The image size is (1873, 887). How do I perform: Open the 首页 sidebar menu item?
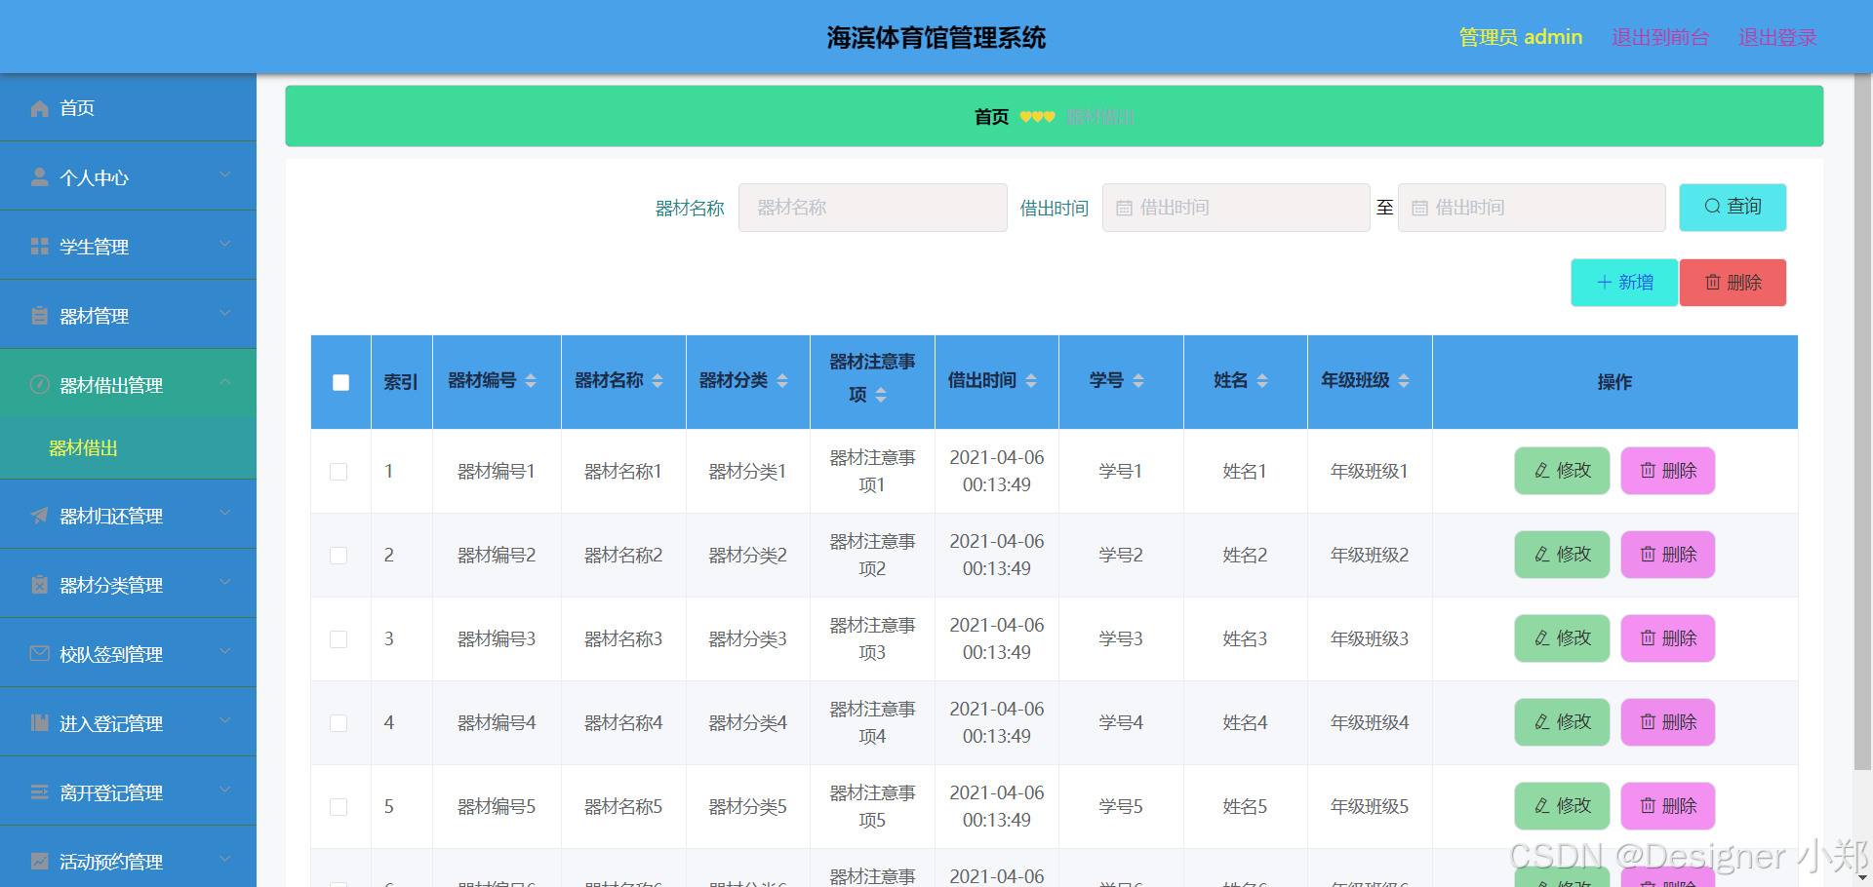point(128,108)
